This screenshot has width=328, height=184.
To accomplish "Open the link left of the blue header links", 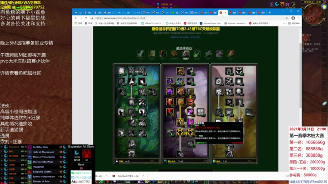I will click(x=179, y=37).
